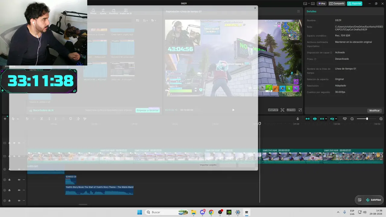Zoom in the timeline with the plus icon

click(381, 119)
